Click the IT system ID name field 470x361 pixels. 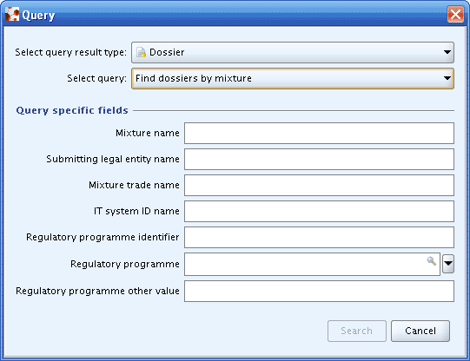point(319,212)
